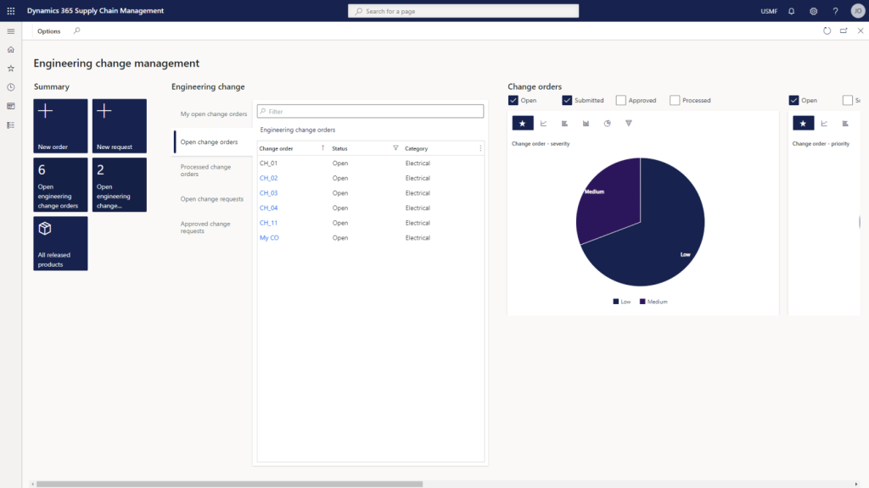This screenshot has width=869, height=488.
Task: Select funnel chart icon in severity chart
Action: [629, 124]
